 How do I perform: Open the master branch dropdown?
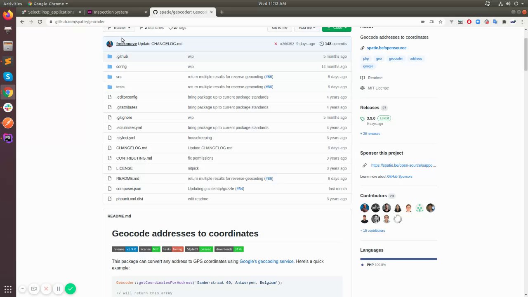120,28
